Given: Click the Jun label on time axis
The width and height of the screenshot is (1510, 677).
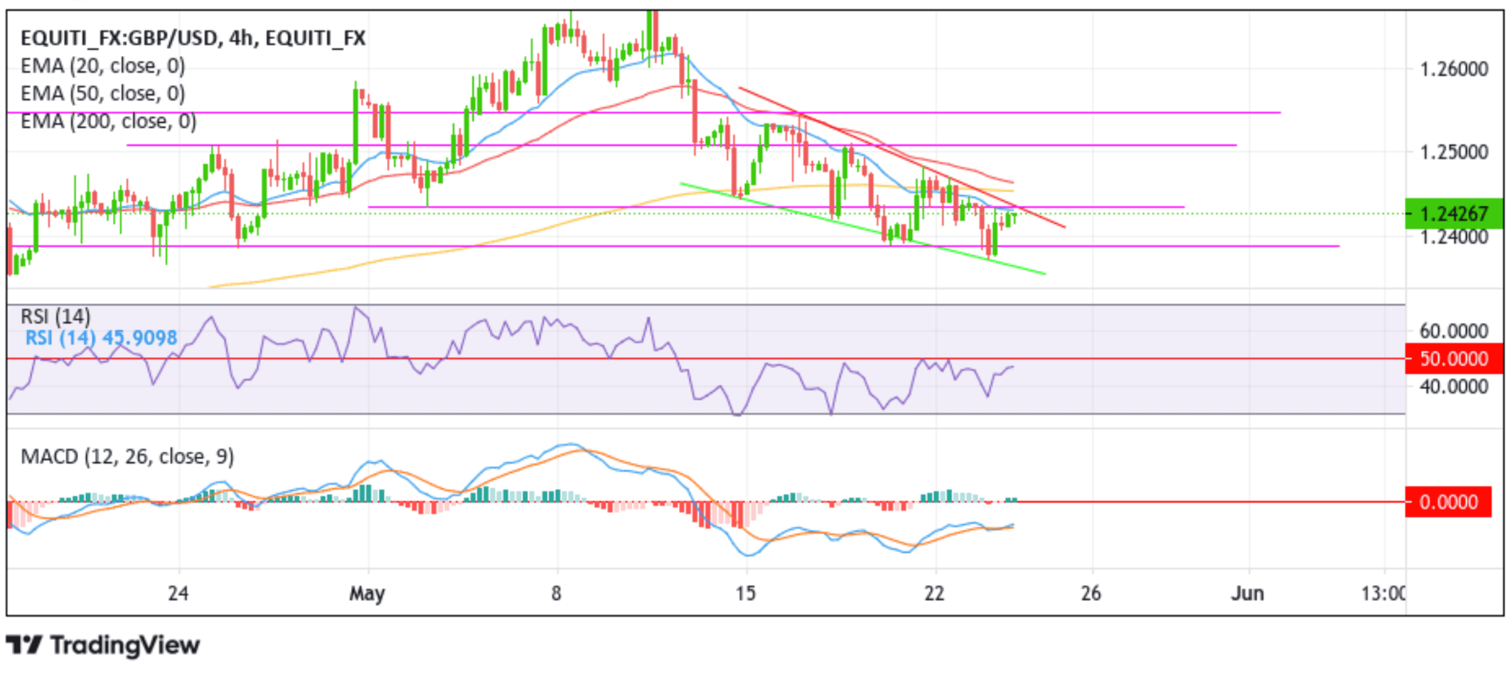Looking at the screenshot, I should (x=1248, y=593).
